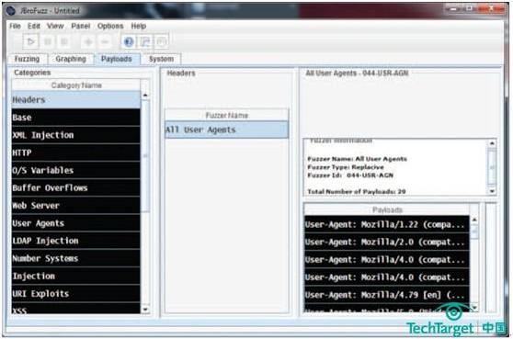This screenshot has height=339, width=513.
Task: Open the Edit menu
Action: pos(34,26)
